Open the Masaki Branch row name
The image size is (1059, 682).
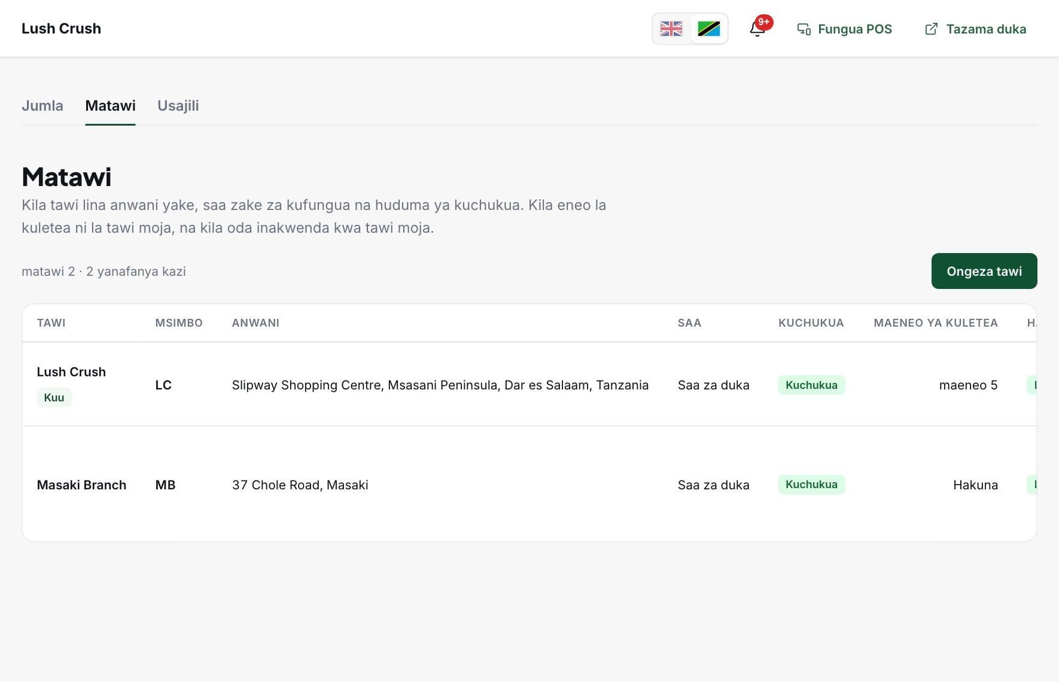(x=81, y=485)
